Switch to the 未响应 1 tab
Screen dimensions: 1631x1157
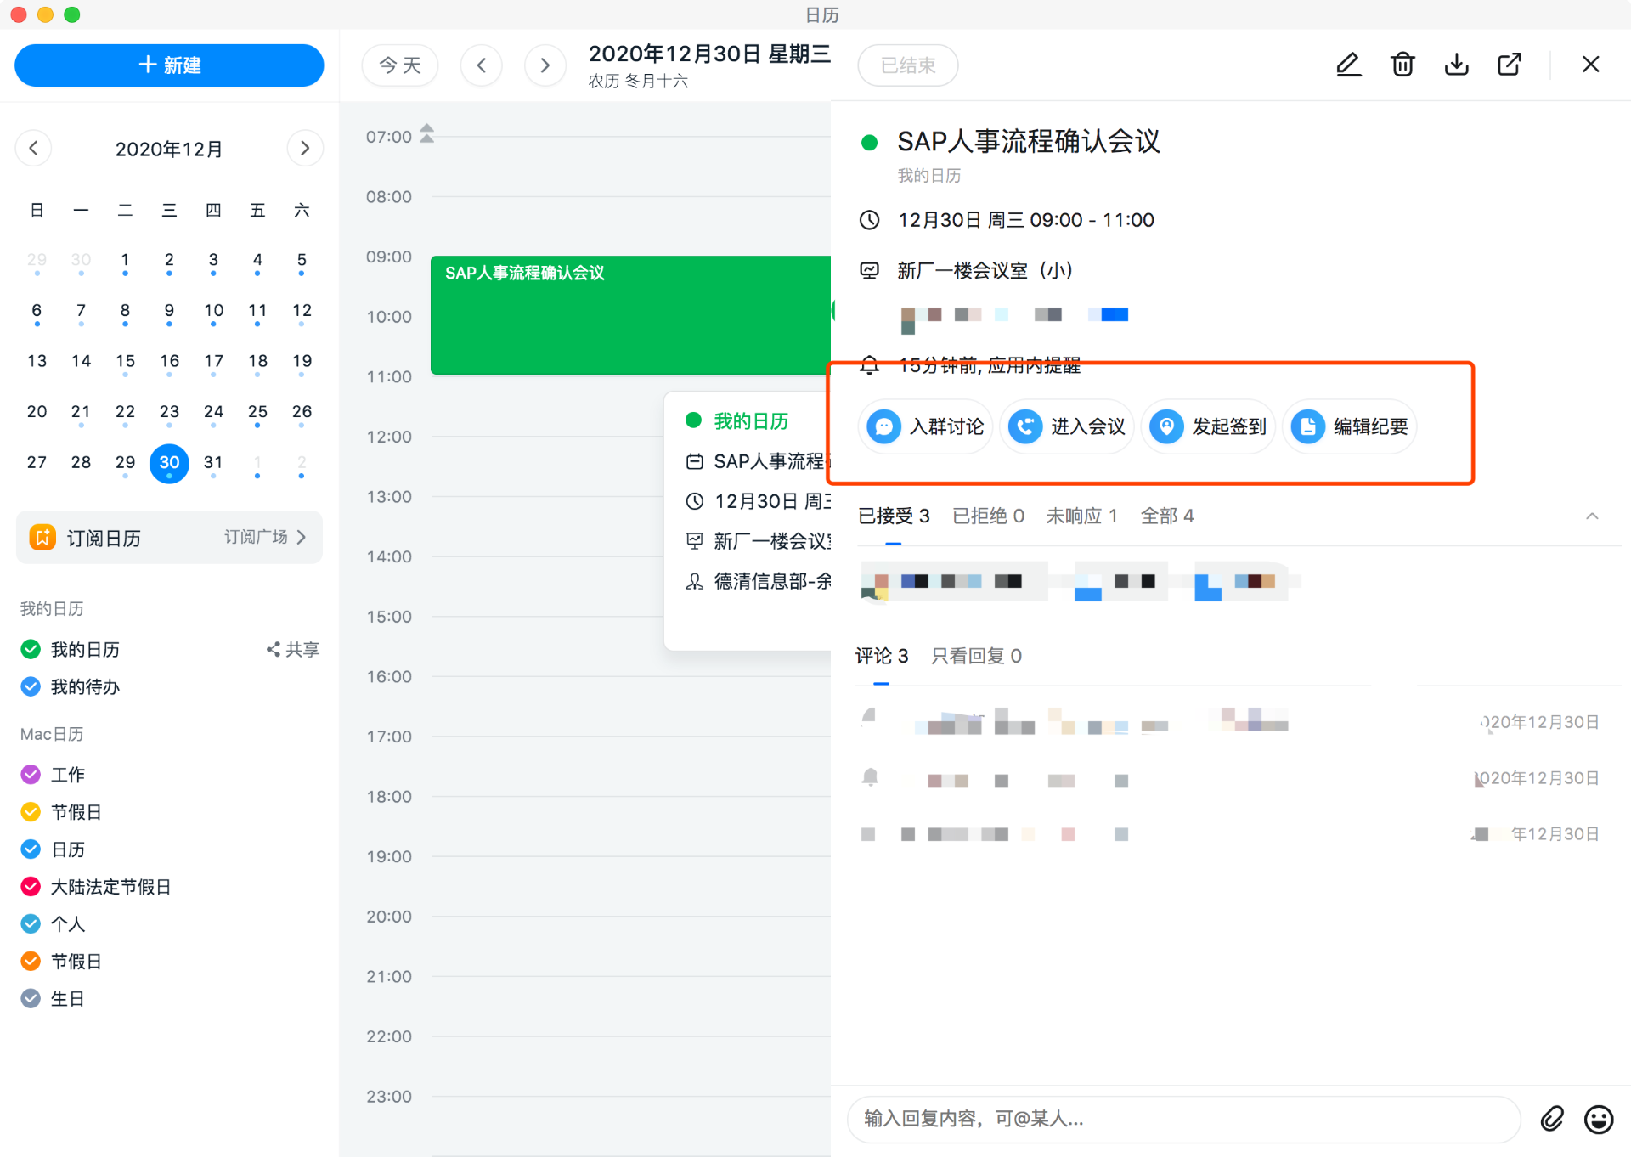pos(1081,516)
